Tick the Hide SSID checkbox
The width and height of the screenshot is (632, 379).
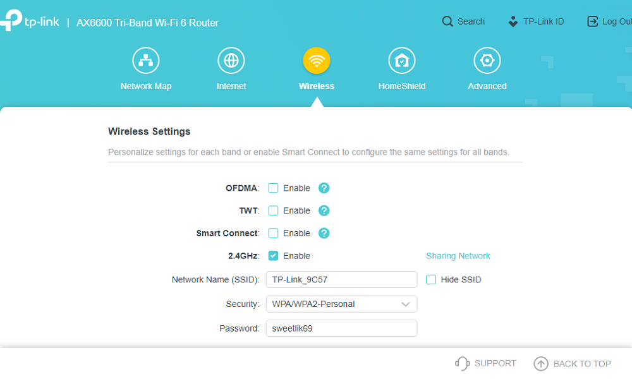point(431,280)
